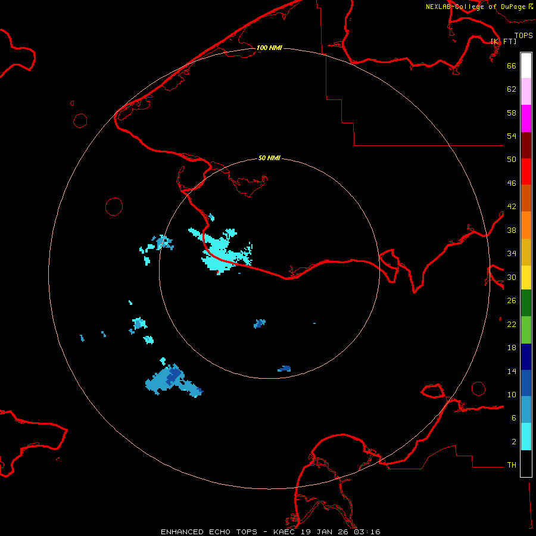Click the 30 legend value
Viewport: 536px width, 536px height.
pos(512,277)
